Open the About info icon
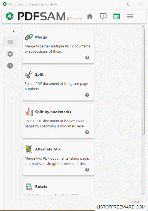Viewport: 148px width, 211px height. coord(10,66)
